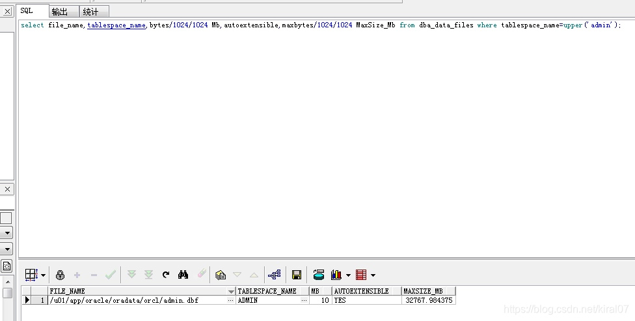Click the eraser clear record icon

(x=202, y=273)
